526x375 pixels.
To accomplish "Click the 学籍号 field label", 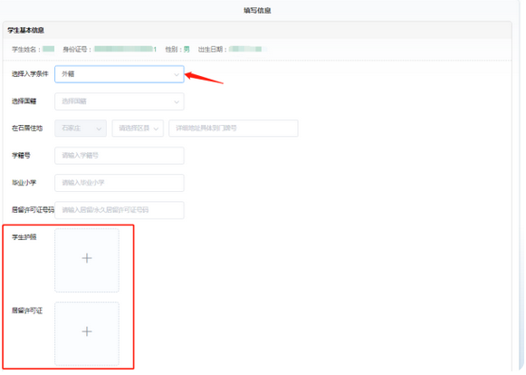I will (21, 156).
